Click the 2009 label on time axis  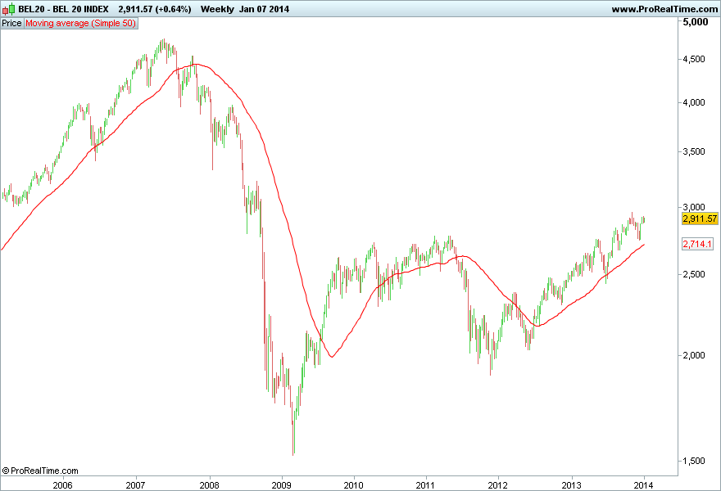click(281, 485)
